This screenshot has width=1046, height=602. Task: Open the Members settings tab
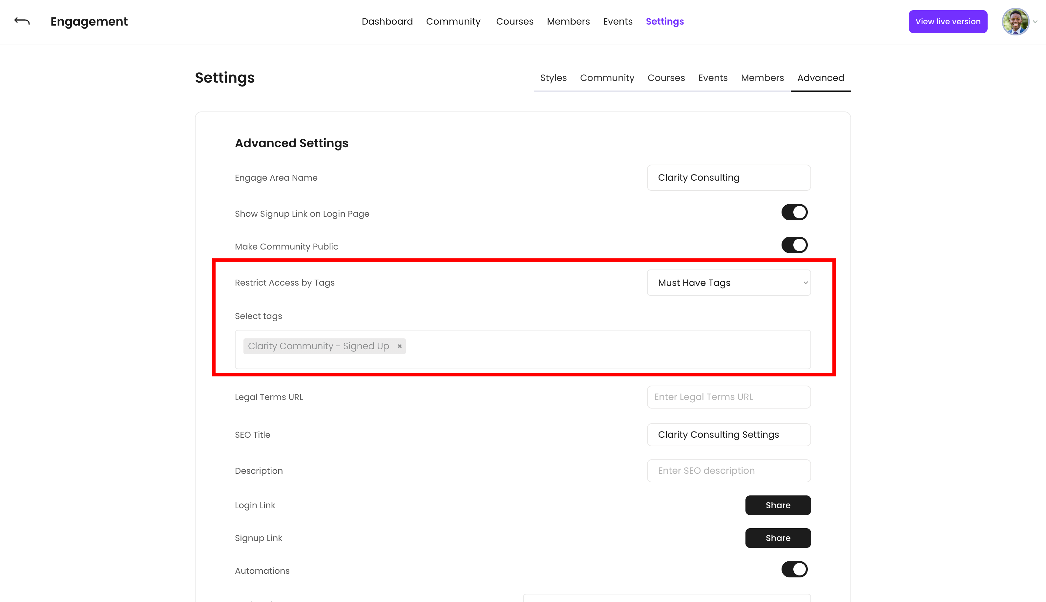point(762,78)
